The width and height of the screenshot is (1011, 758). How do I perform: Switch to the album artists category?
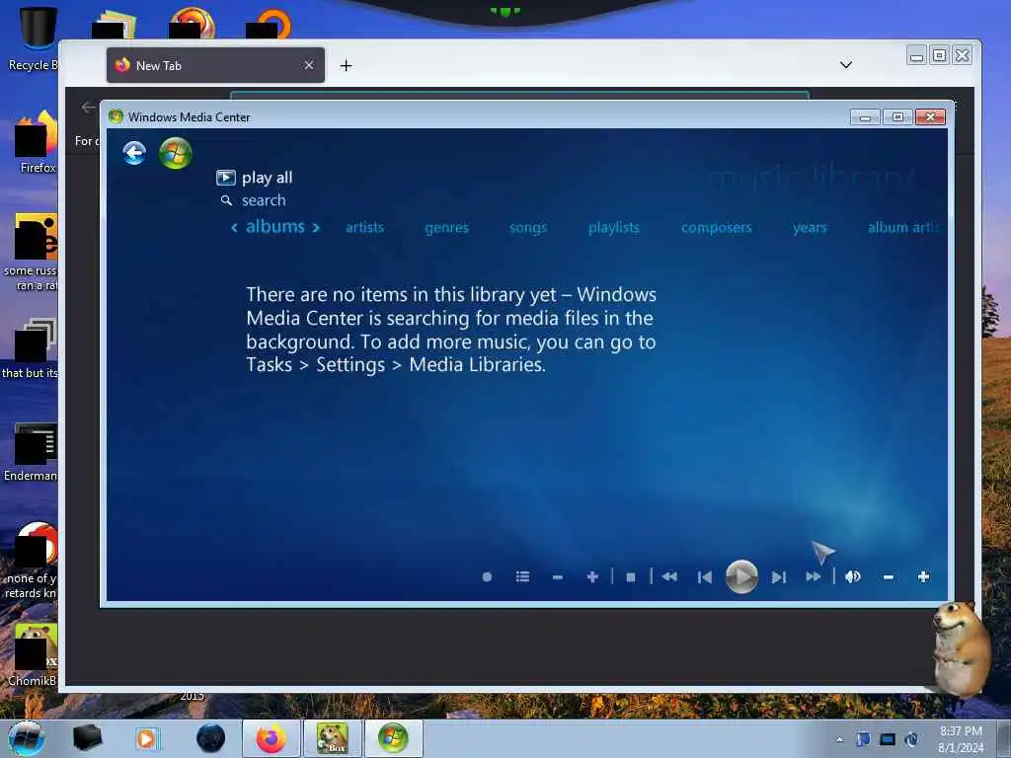pyautogui.click(x=904, y=227)
